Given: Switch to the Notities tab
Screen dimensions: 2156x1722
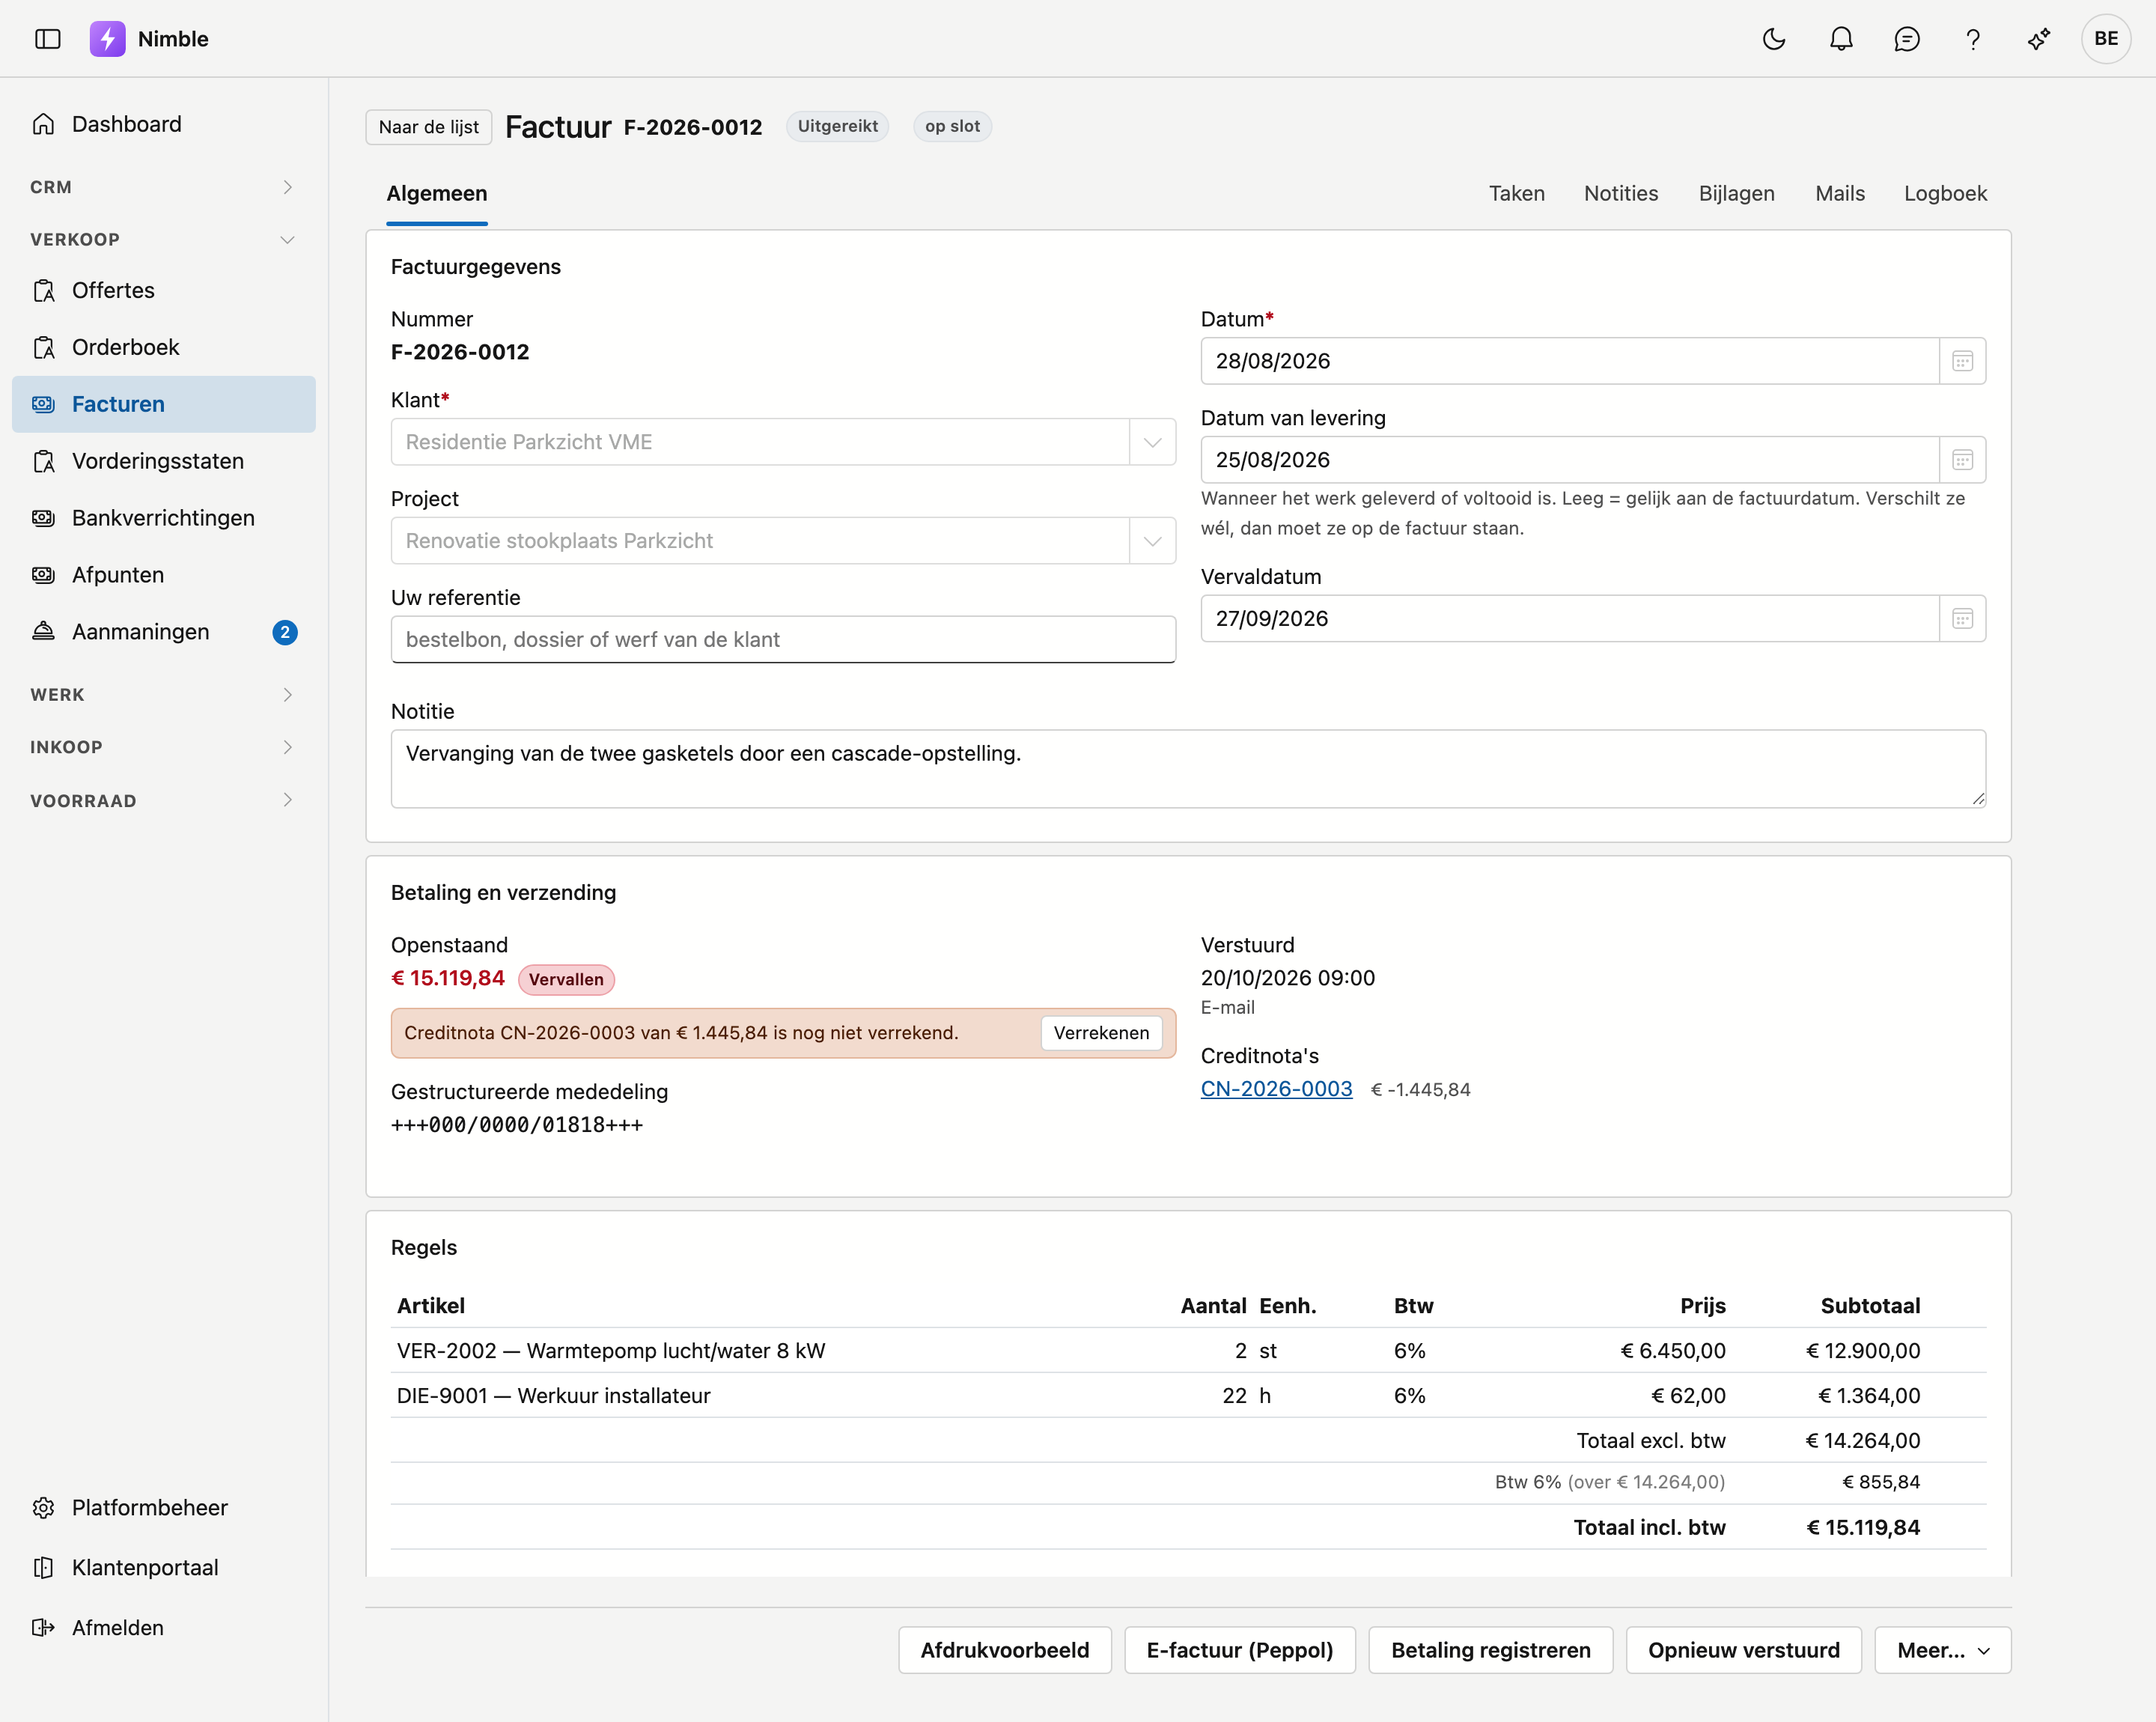Looking at the screenshot, I should click(x=1621, y=193).
